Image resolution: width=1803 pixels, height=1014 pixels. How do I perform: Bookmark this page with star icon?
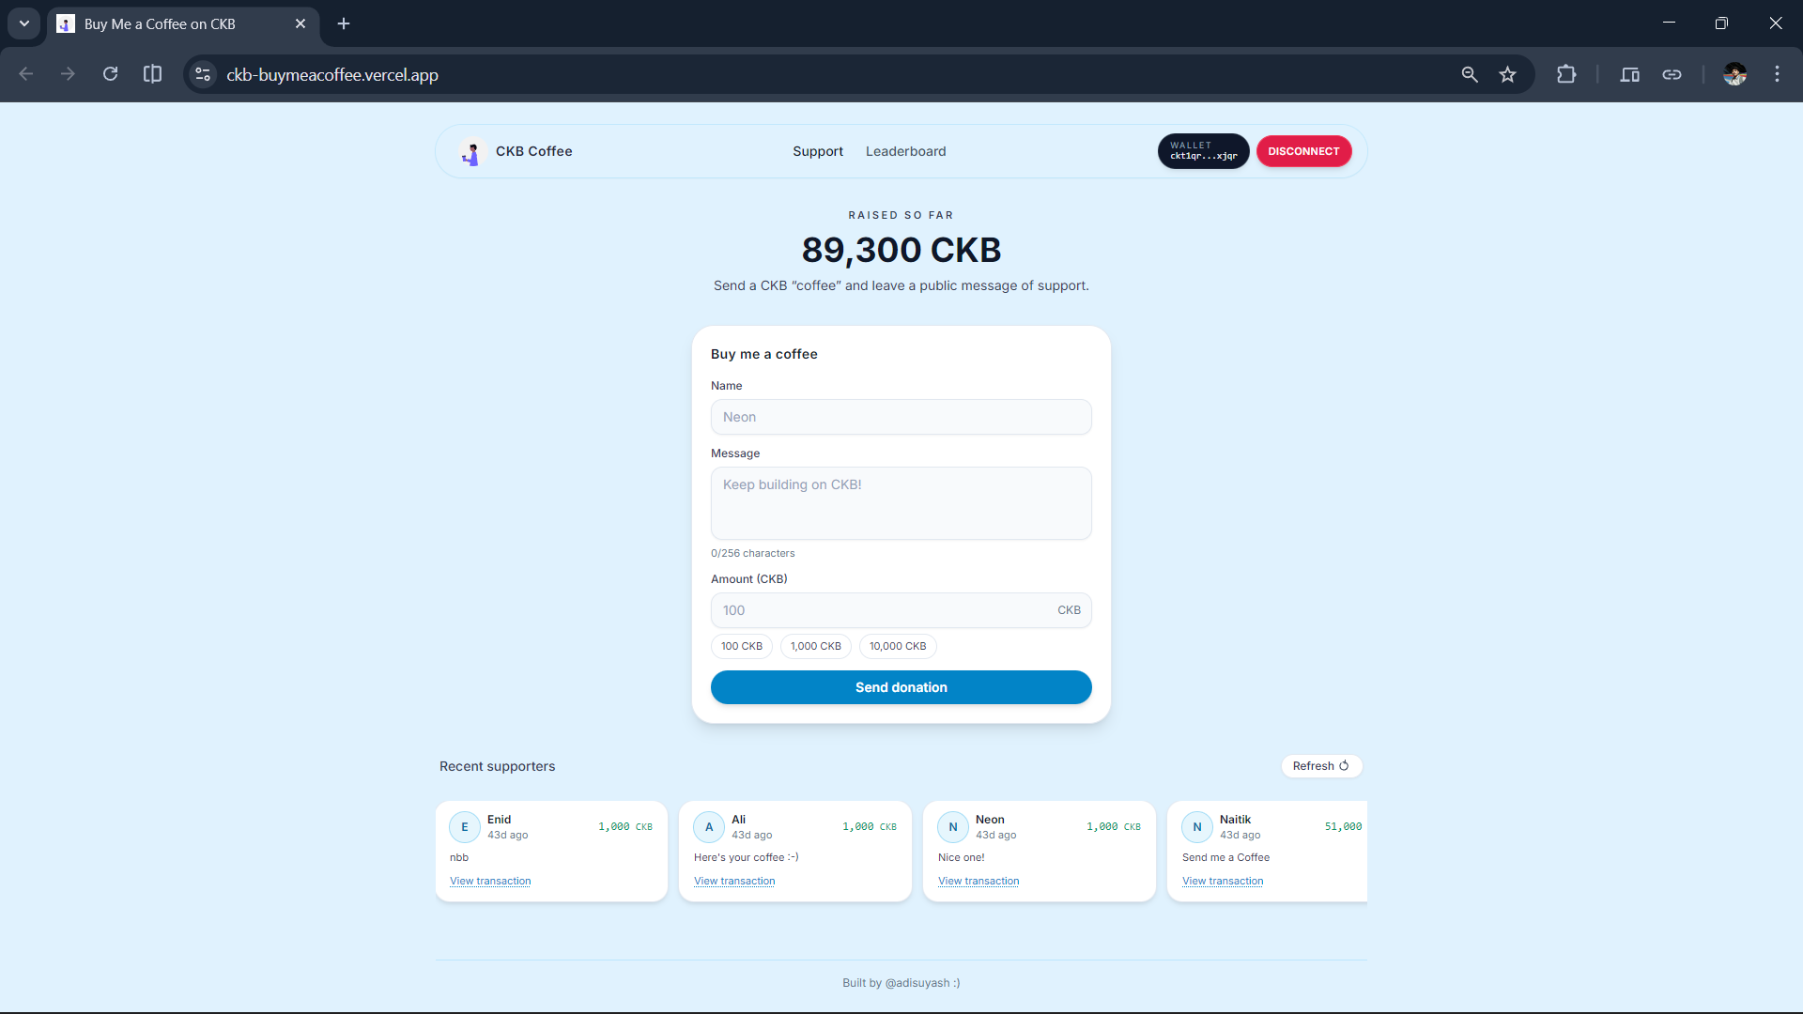pos(1507,74)
